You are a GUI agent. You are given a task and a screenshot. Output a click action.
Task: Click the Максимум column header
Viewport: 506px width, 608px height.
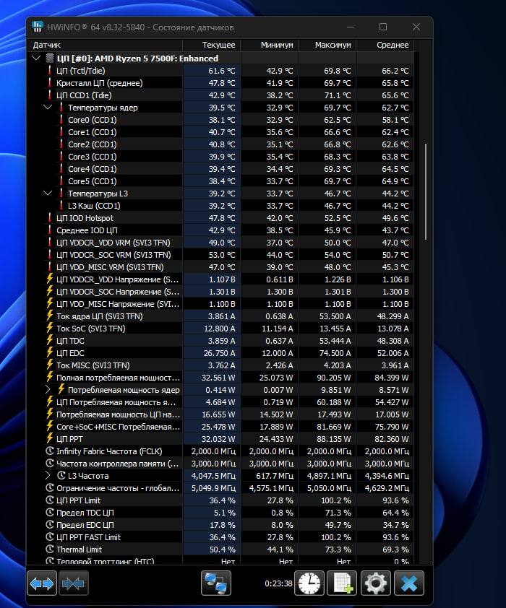coord(333,45)
